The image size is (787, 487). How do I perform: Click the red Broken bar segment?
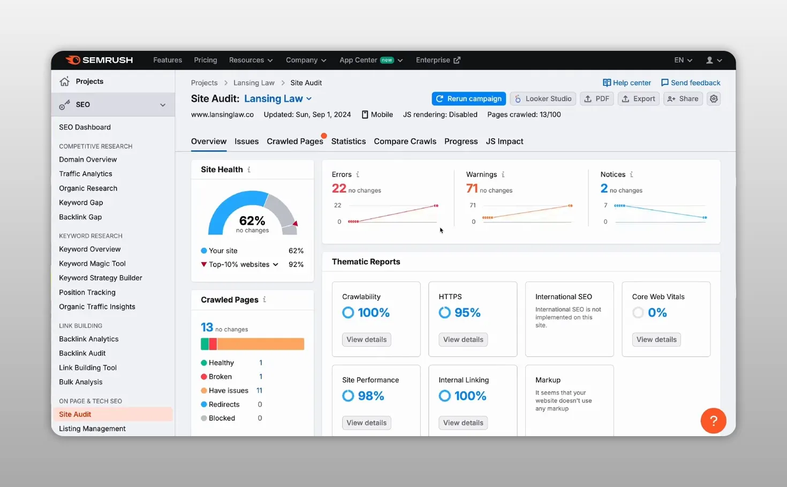[213, 344]
